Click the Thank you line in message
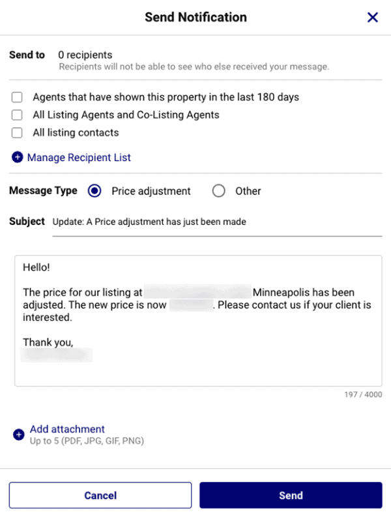This screenshot has width=391, height=521. tap(48, 342)
